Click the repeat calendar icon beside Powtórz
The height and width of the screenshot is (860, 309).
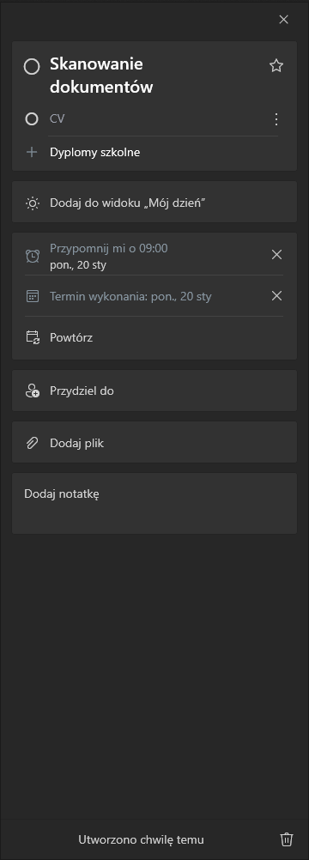(33, 337)
